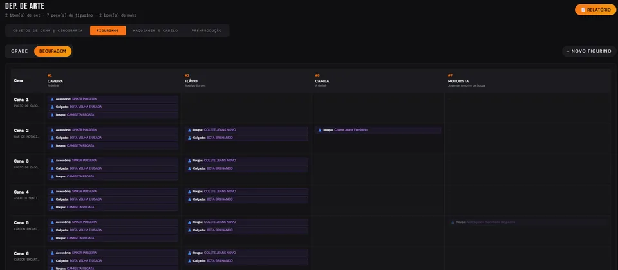This screenshot has height=270, width=618.
Task: Click flask icon beside Bota Velha e Usada in Cena 6
Action: tap(52, 260)
